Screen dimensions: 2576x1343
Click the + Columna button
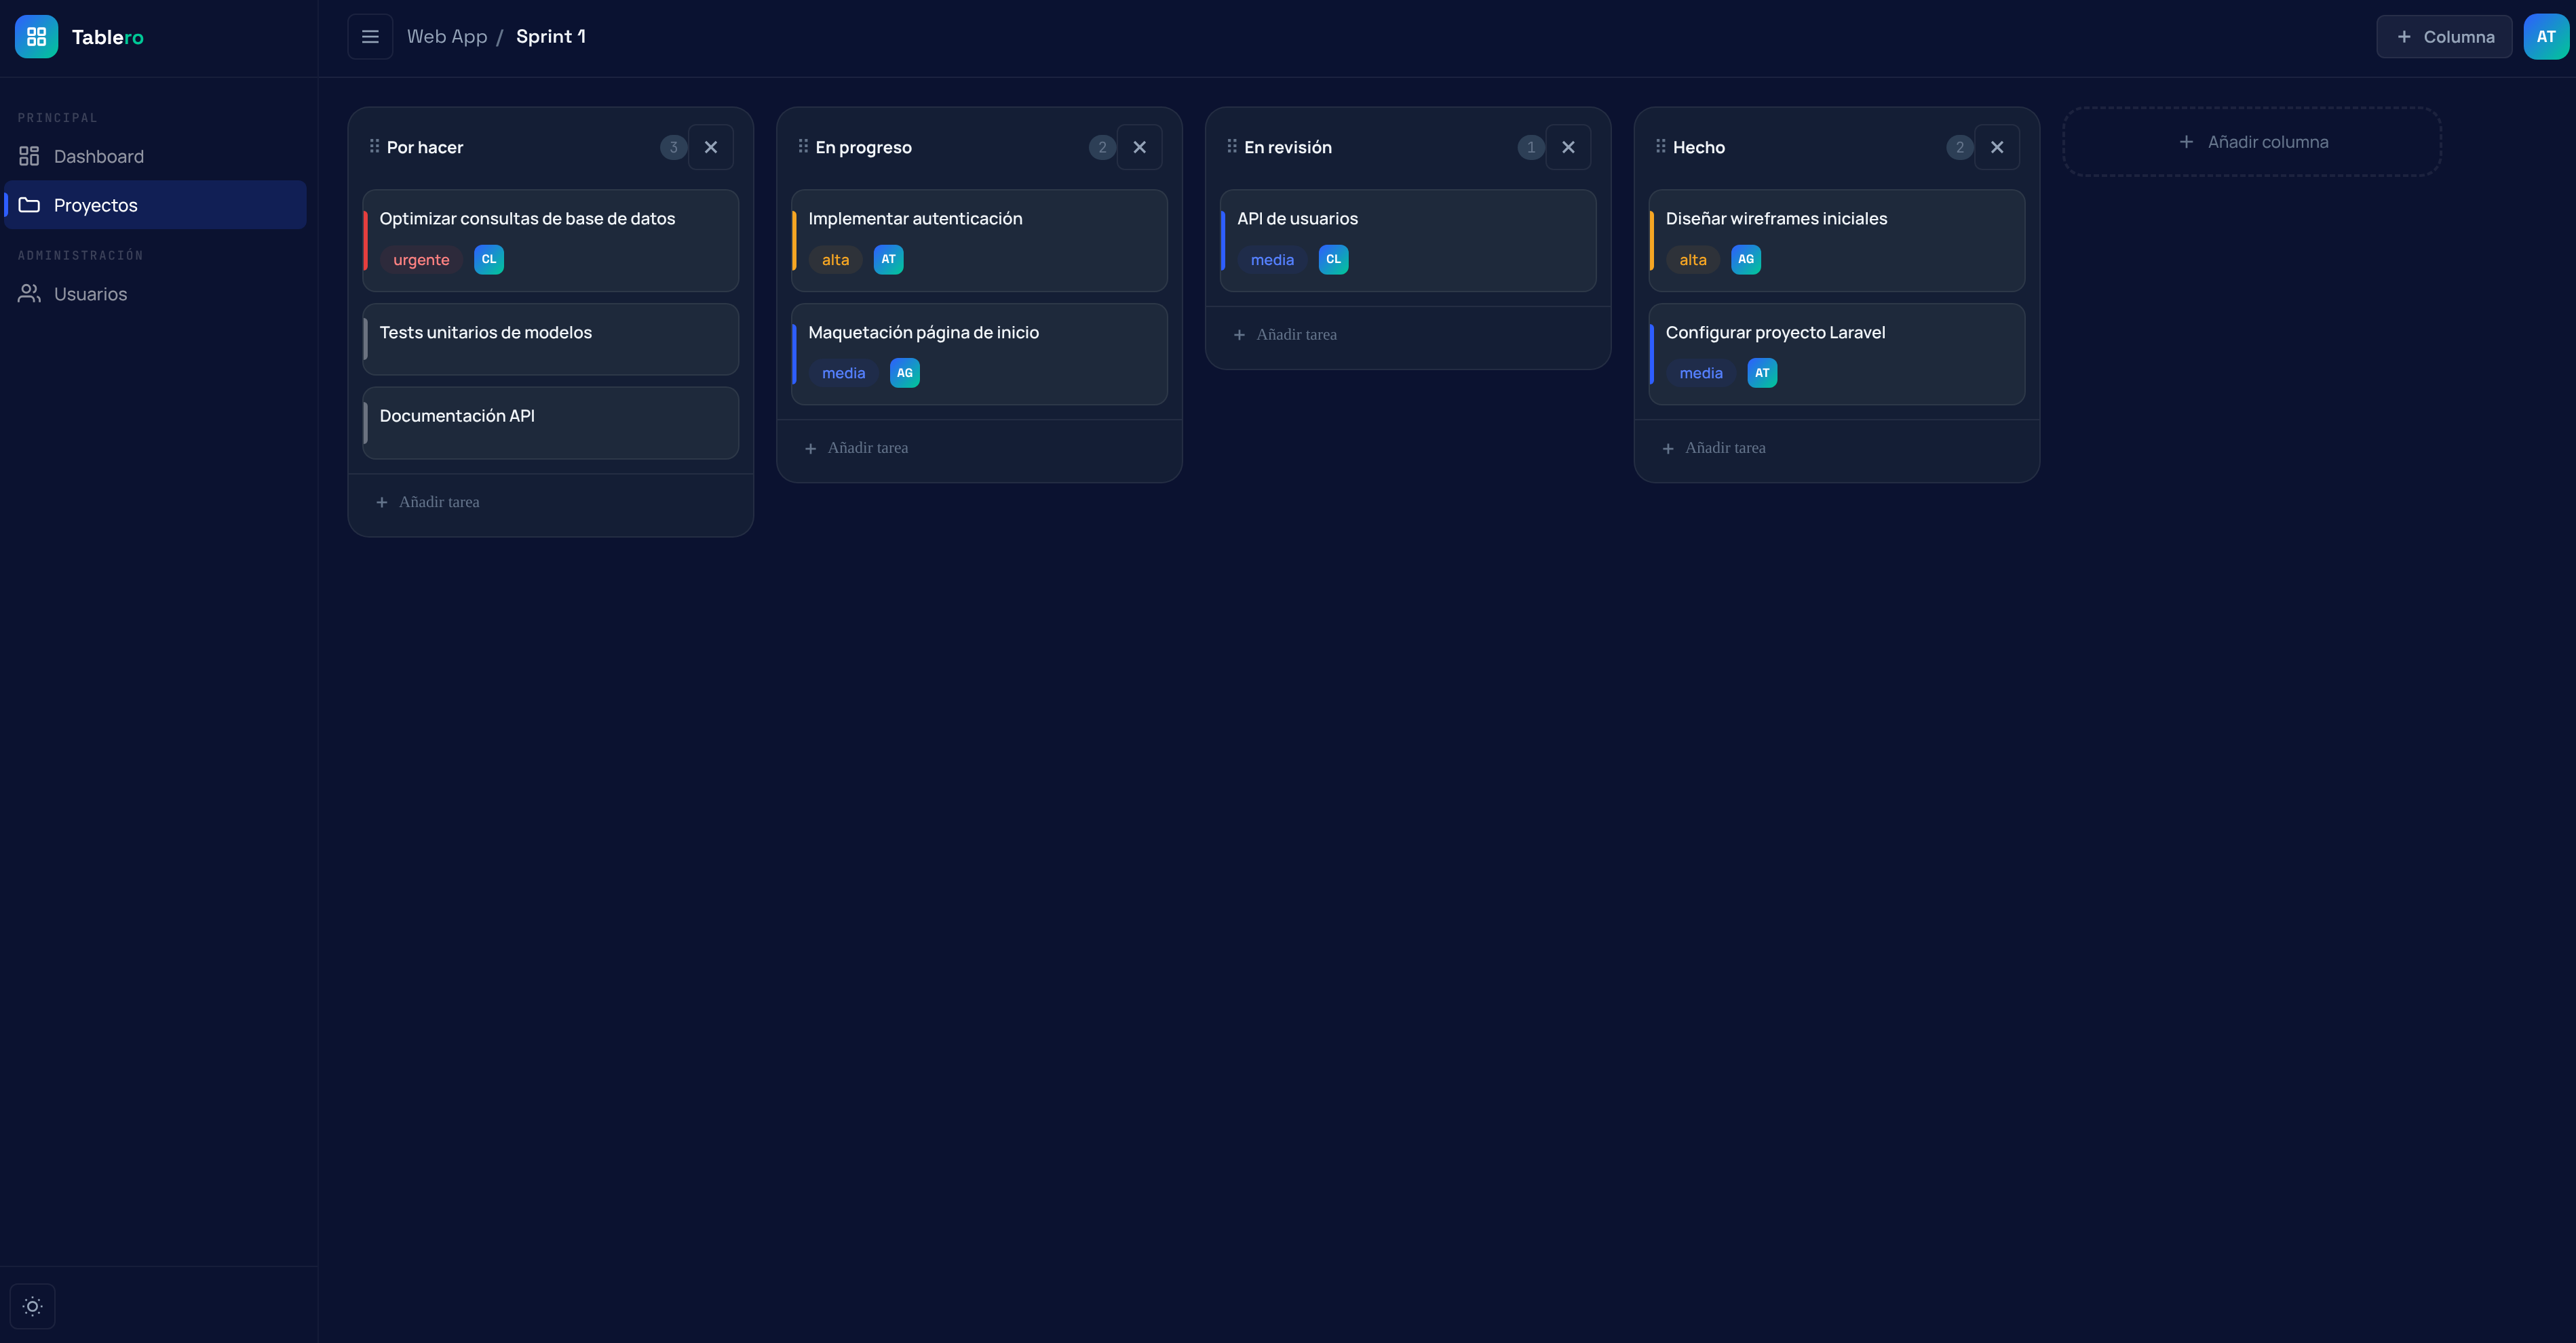(2444, 37)
